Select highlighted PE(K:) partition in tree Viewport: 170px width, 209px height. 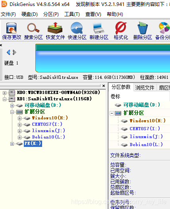[33, 144]
